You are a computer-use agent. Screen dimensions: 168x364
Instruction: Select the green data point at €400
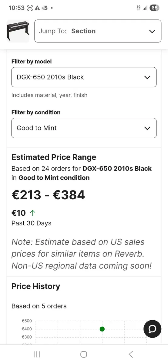[102, 329]
